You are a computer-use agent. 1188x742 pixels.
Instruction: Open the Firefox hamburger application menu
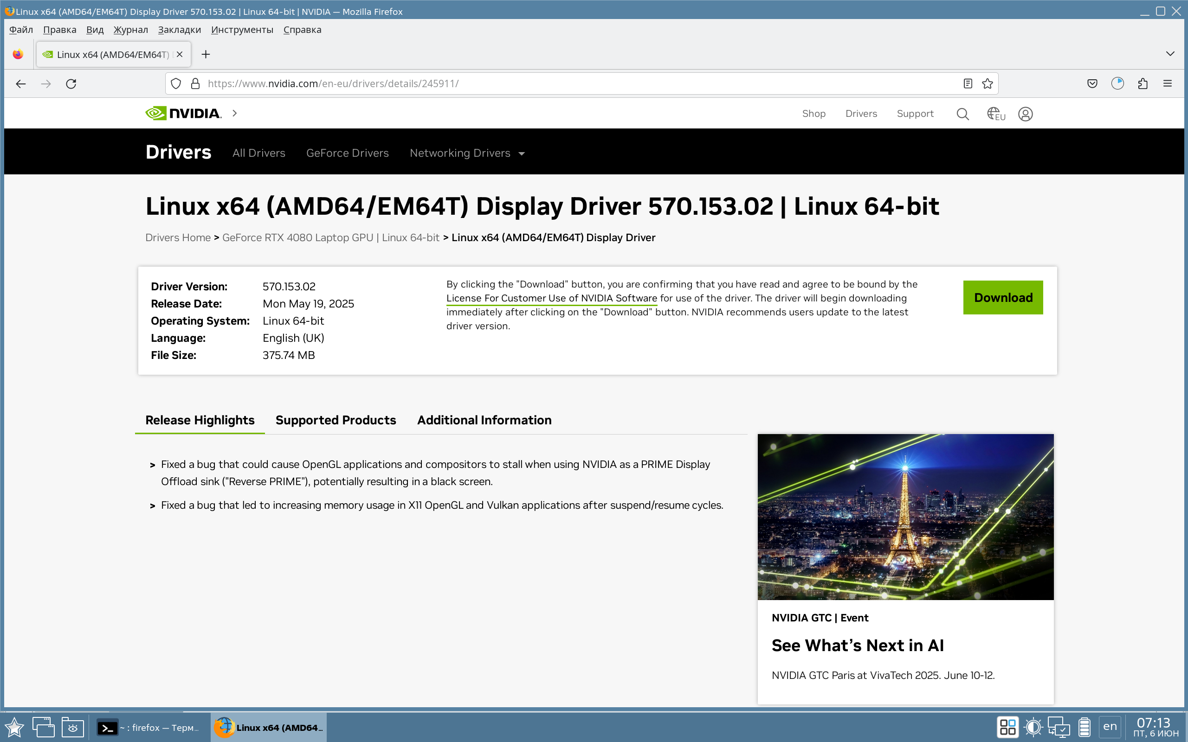point(1168,83)
